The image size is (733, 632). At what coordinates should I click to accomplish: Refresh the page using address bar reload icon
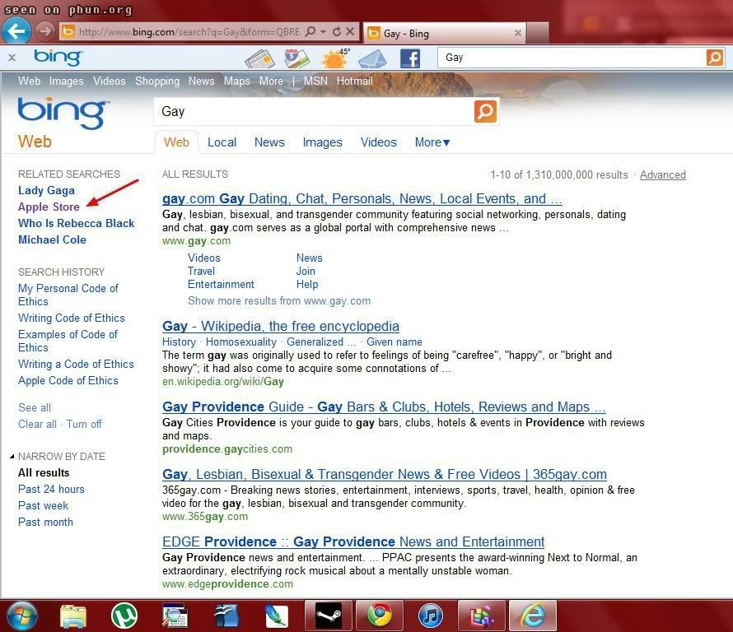(x=337, y=32)
